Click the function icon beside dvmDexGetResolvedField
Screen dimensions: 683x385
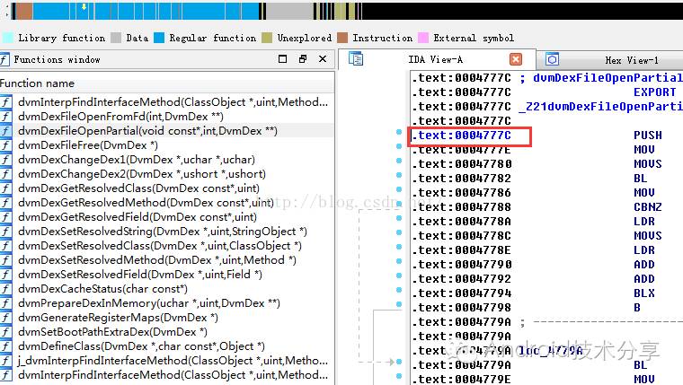[5, 217]
